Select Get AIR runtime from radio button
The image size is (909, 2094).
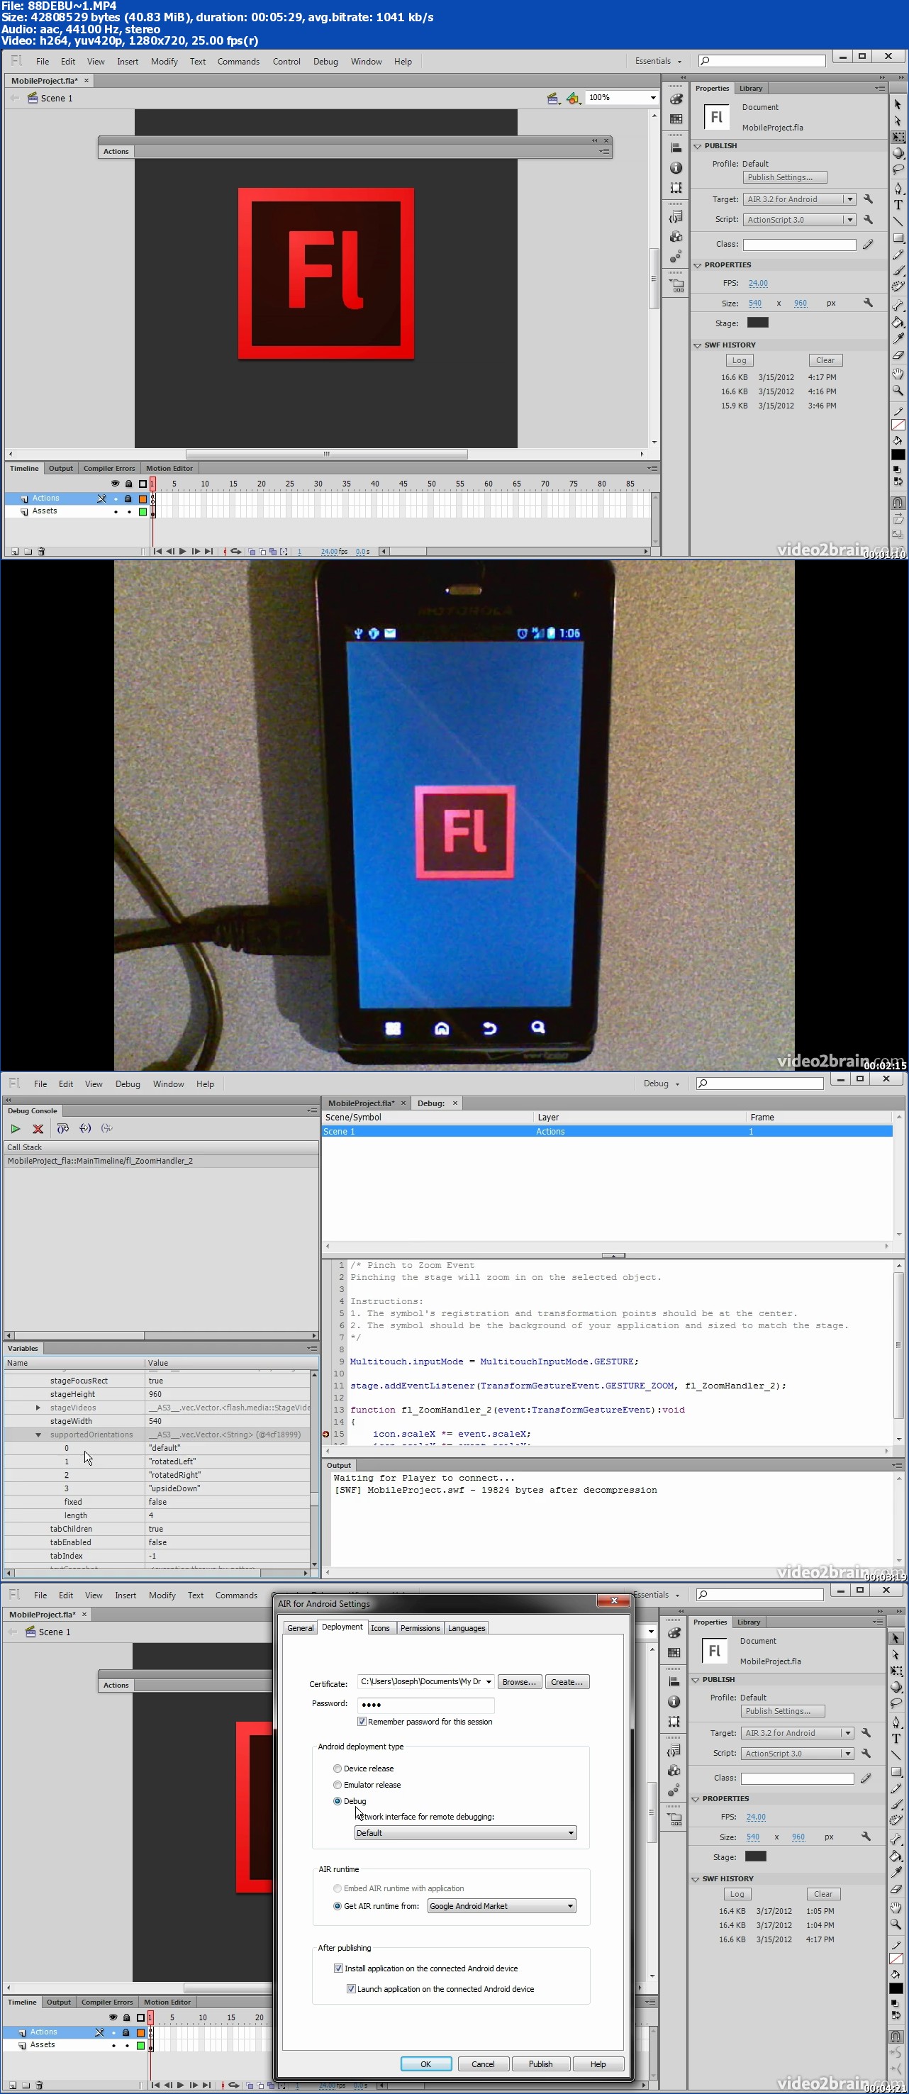tap(338, 1906)
